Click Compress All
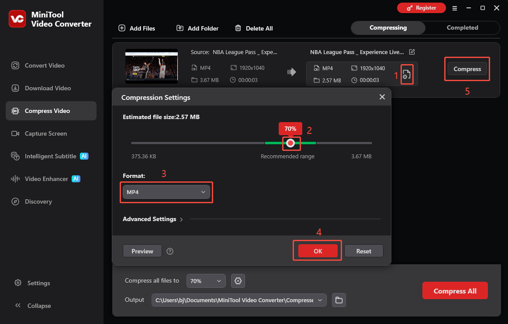The image size is (508, 324). [x=455, y=291]
